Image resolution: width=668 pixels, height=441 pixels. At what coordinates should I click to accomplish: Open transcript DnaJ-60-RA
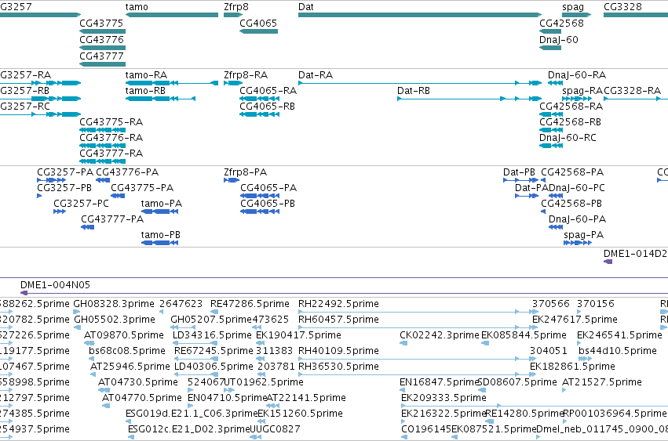[x=577, y=75]
